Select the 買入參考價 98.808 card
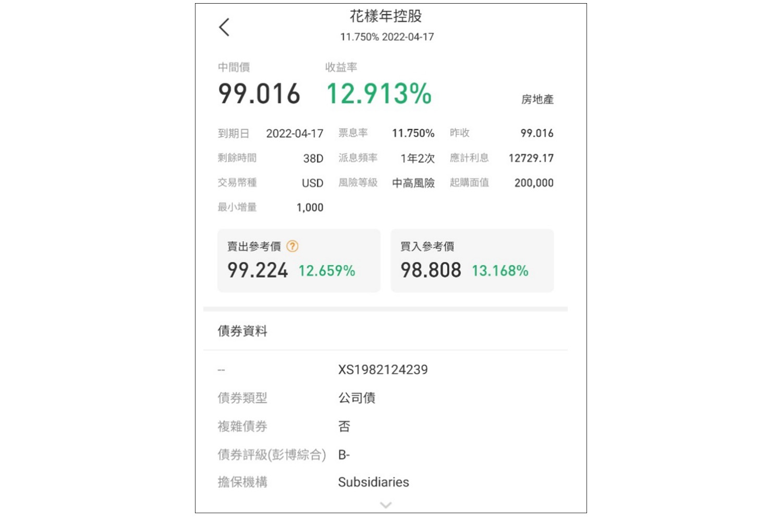The width and height of the screenshot is (782, 521). 472,260
